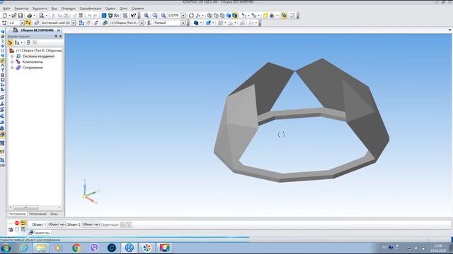Open the Variables (f(x)) icon
The image size is (453, 254).
(x=117, y=16)
